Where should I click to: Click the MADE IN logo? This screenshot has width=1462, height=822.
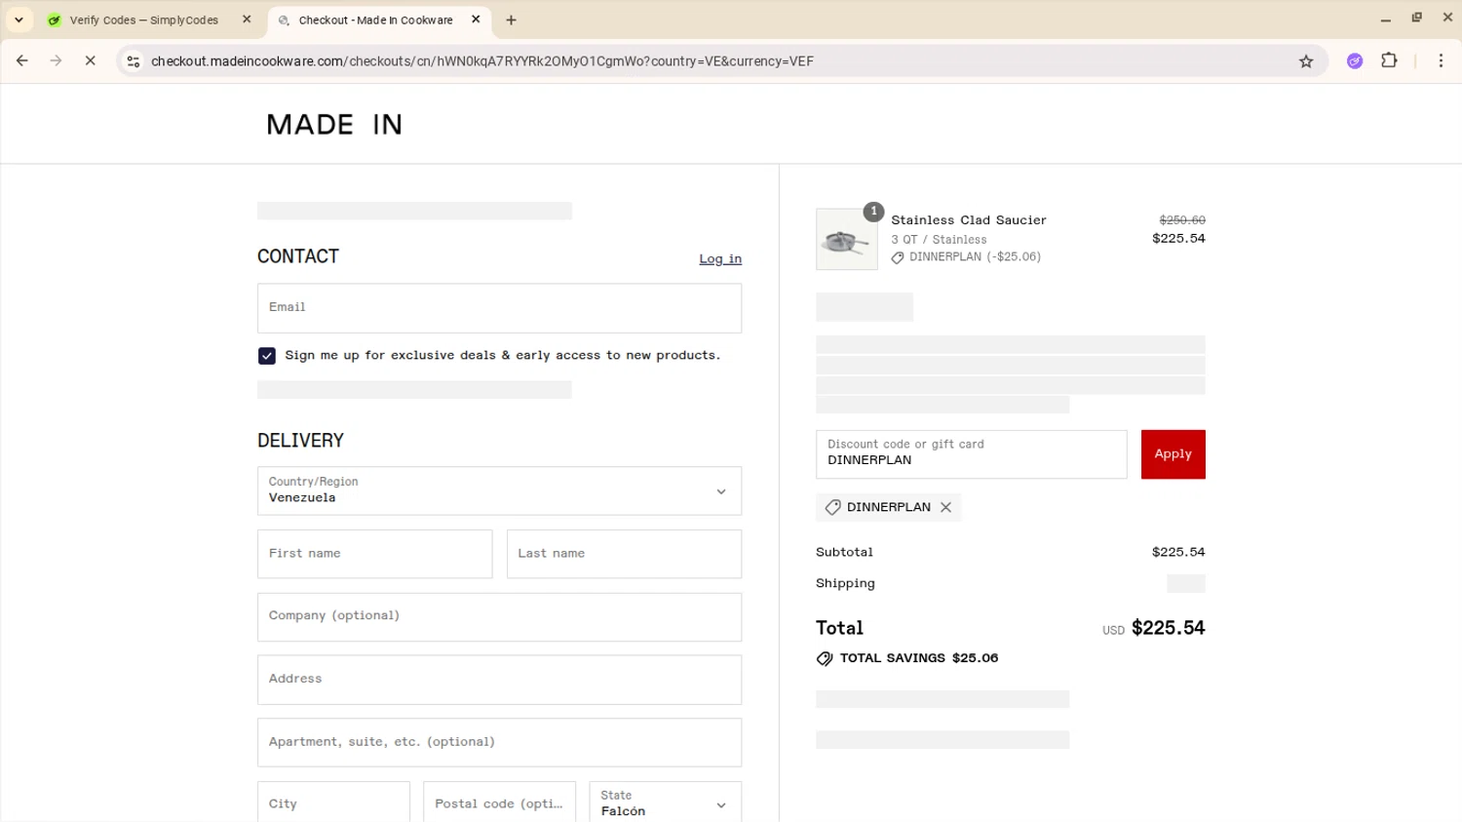334,125
